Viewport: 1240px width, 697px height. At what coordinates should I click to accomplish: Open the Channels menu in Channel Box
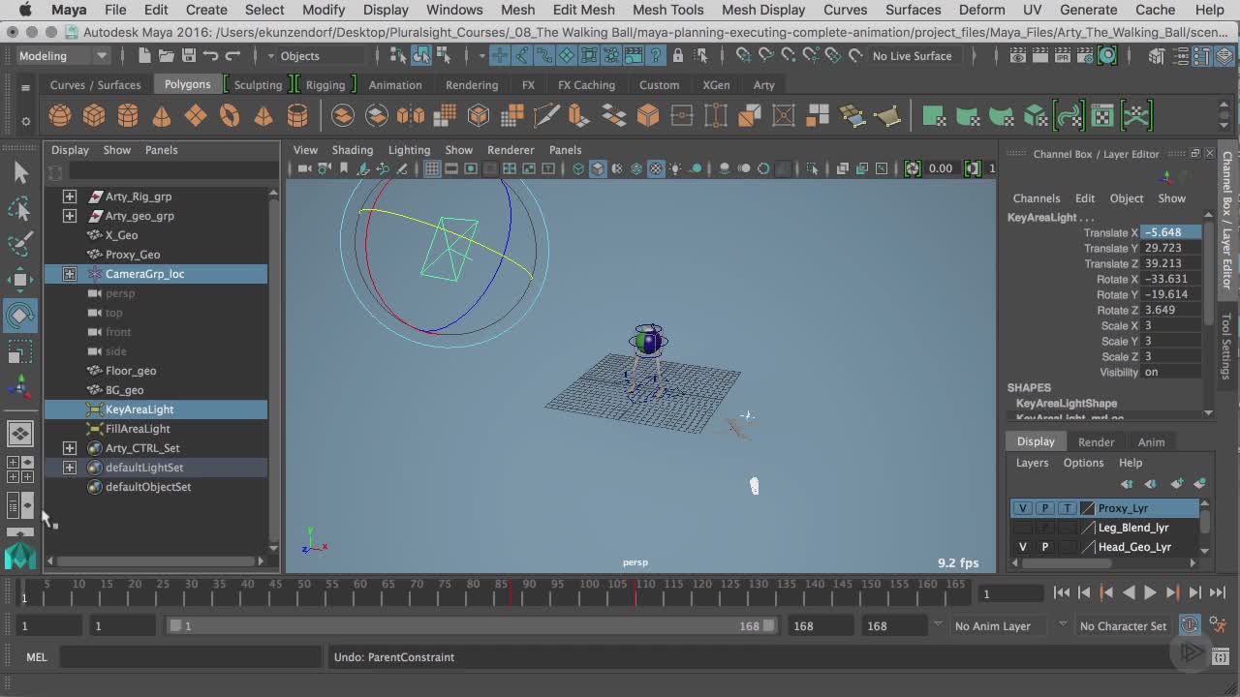click(x=1037, y=198)
